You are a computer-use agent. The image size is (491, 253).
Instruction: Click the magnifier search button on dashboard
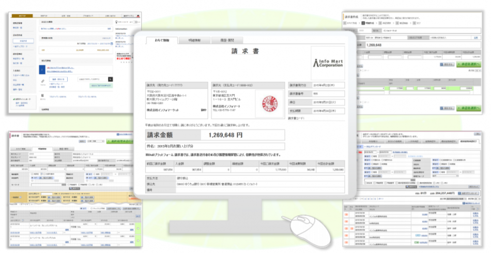pos(110,79)
